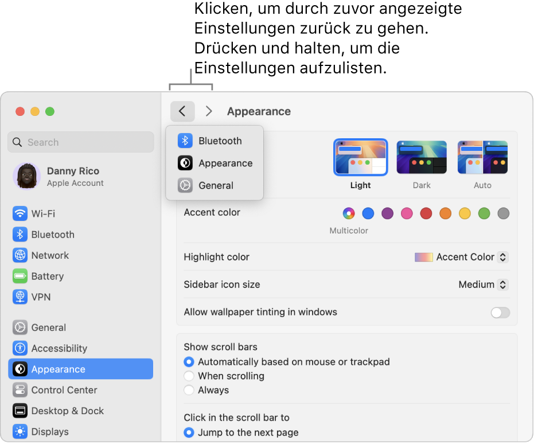534x444 pixels.
Task: Select the purple accent color swatch
Action: (x=387, y=213)
